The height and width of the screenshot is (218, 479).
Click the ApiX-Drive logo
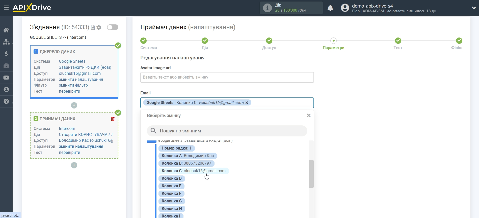(x=32, y=8)
